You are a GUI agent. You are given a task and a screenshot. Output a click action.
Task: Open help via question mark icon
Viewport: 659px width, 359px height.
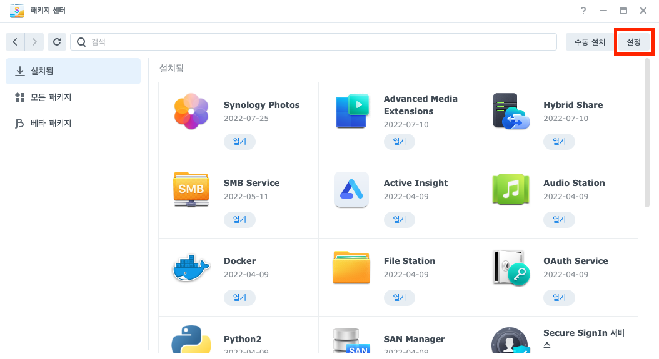click(x=583, y=11)
